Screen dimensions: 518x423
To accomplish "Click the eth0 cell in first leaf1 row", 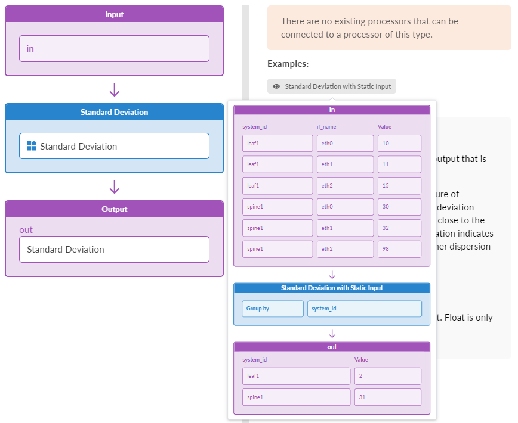I will [x=345, y=143].
